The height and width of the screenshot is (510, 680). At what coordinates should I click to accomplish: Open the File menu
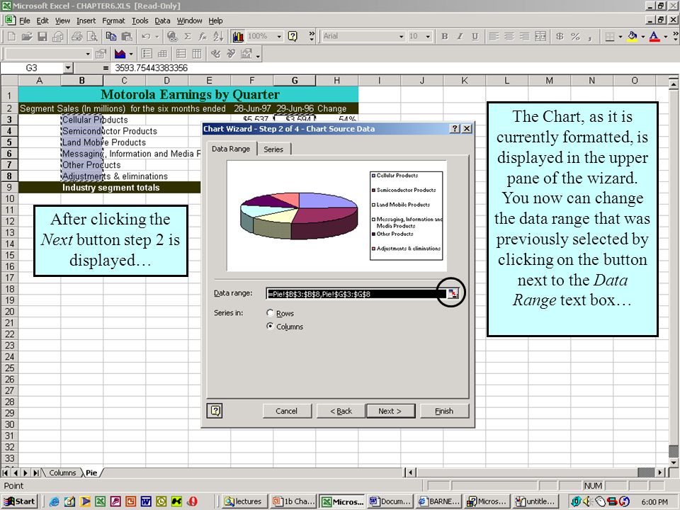[x=25, y=21]
